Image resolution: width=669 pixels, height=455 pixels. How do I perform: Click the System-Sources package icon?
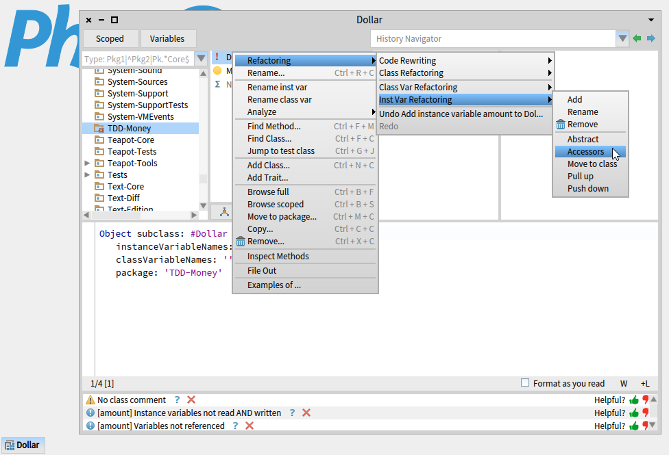point(99,82)
